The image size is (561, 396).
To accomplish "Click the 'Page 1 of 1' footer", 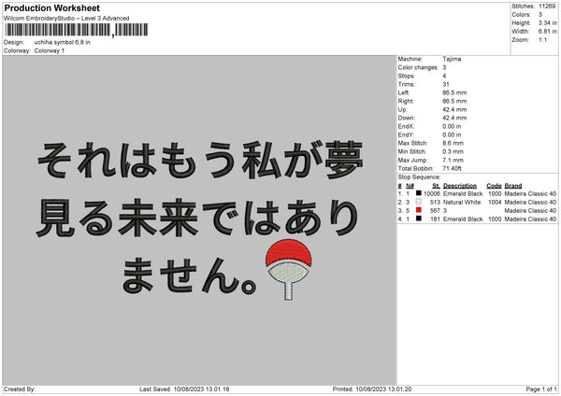I will click(x=541, y=389).
